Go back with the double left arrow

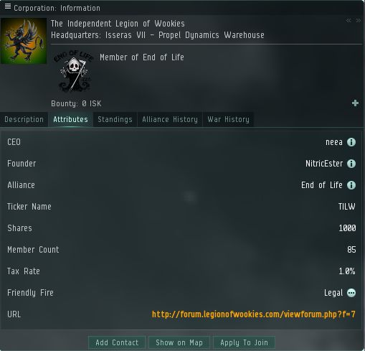[349, 21]
